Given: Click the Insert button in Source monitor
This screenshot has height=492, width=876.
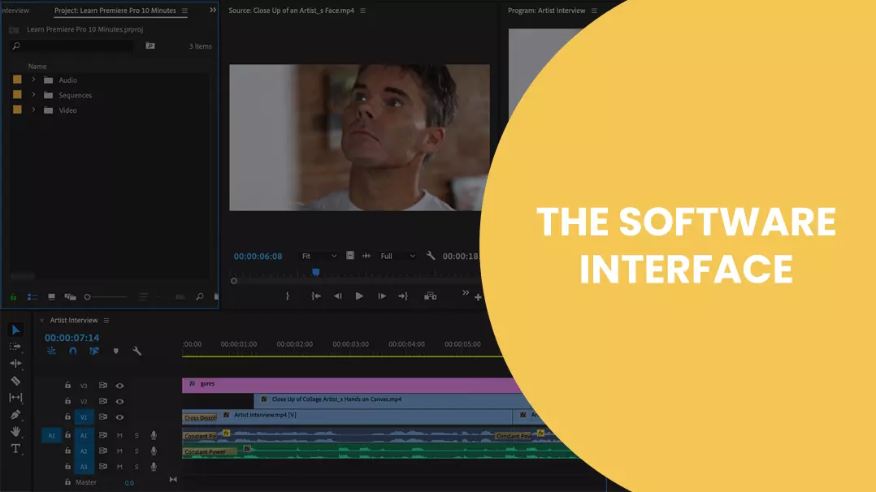Looking at the screenshot, I should [430, 296].
